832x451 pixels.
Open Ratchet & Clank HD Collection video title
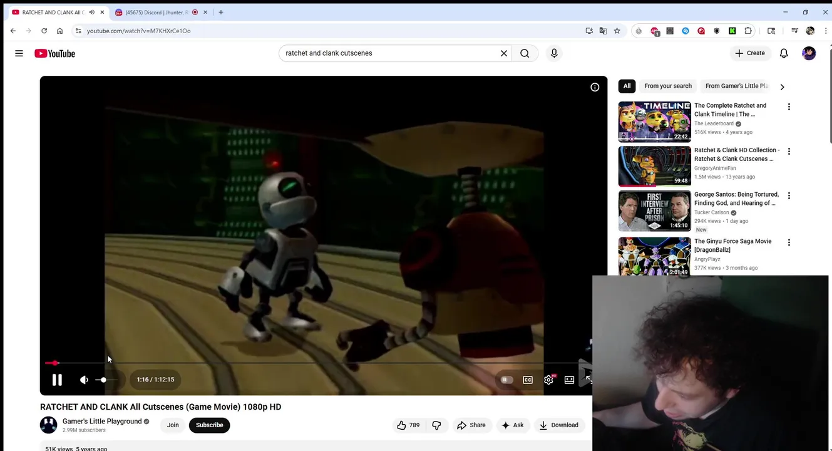coord(737,154)
